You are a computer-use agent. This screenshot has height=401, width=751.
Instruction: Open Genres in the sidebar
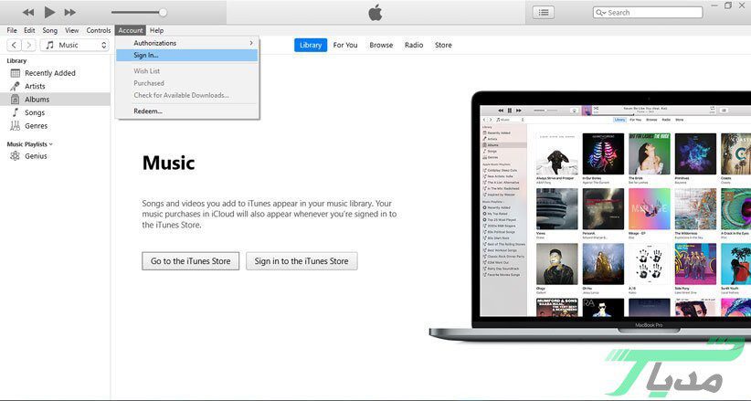pyautogui.click(x=36, y=126)
